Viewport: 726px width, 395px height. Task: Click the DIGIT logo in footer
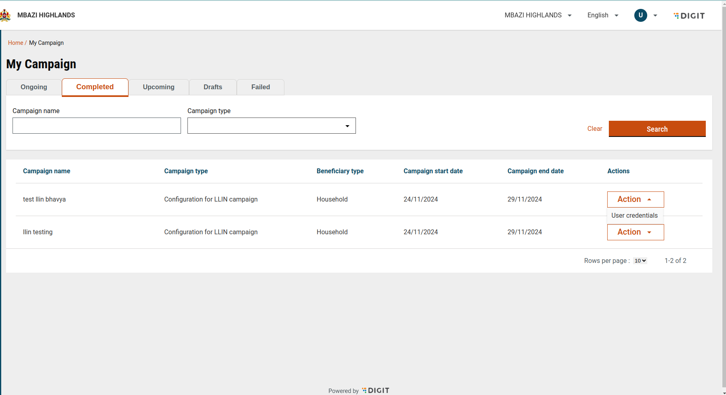pyautogui.click(x=376, y=390)
